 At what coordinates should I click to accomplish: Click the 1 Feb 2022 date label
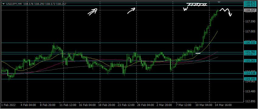[7, 105]
